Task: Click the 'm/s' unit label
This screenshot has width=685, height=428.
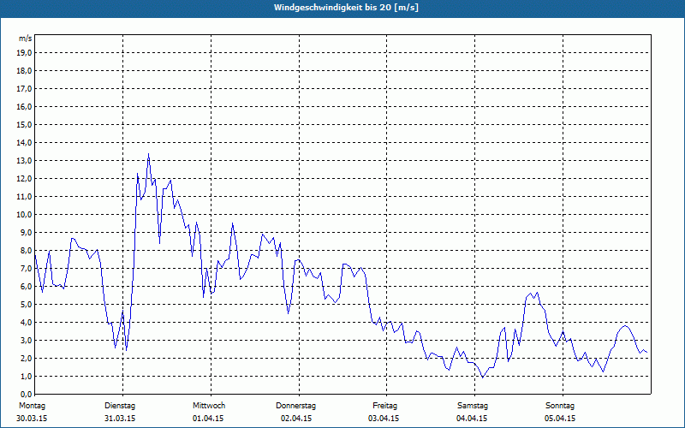Action: (x=26, y=39)
